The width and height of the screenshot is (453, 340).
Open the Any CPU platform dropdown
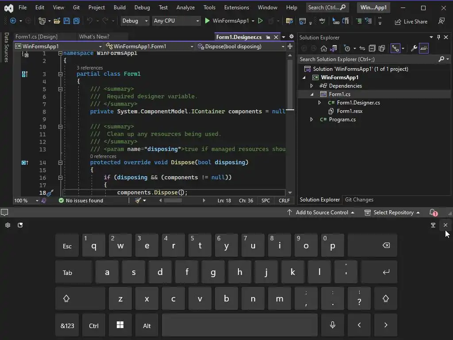click(x=176, y=21)
